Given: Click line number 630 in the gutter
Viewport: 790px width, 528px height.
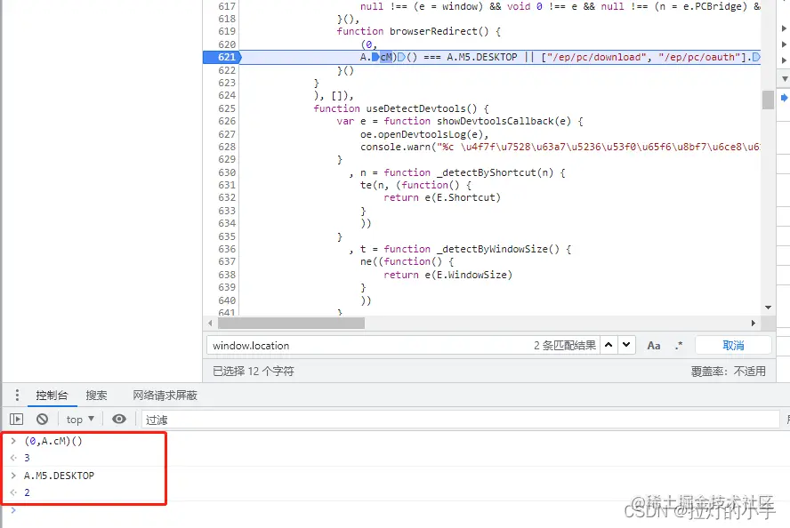Looking at the screenshot, I should click(x=227, y=172).
